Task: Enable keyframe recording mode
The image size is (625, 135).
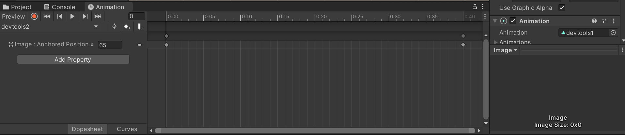Action: 34,16
